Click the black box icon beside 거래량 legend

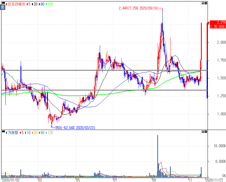pos(3,131)
